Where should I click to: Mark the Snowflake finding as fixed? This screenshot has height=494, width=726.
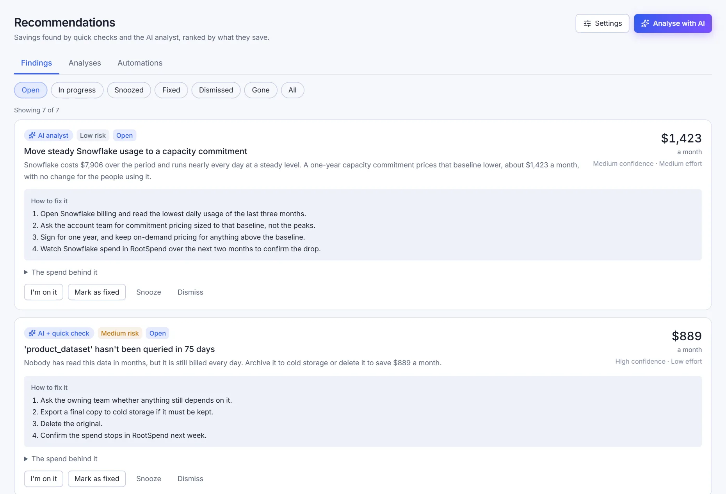[97, 292]
